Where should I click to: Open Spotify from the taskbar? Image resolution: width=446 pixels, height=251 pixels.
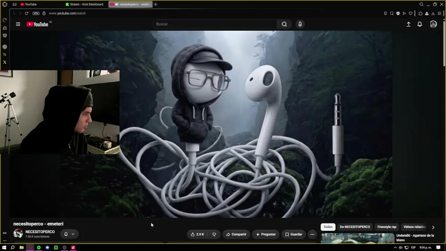pos(39,248)
